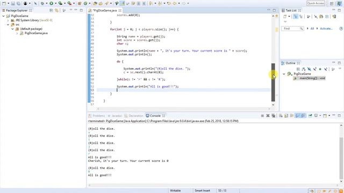This screenshot has width=344, height=193.
Task: Toggle Scheduled view in Task List
Action: point(301,17)
